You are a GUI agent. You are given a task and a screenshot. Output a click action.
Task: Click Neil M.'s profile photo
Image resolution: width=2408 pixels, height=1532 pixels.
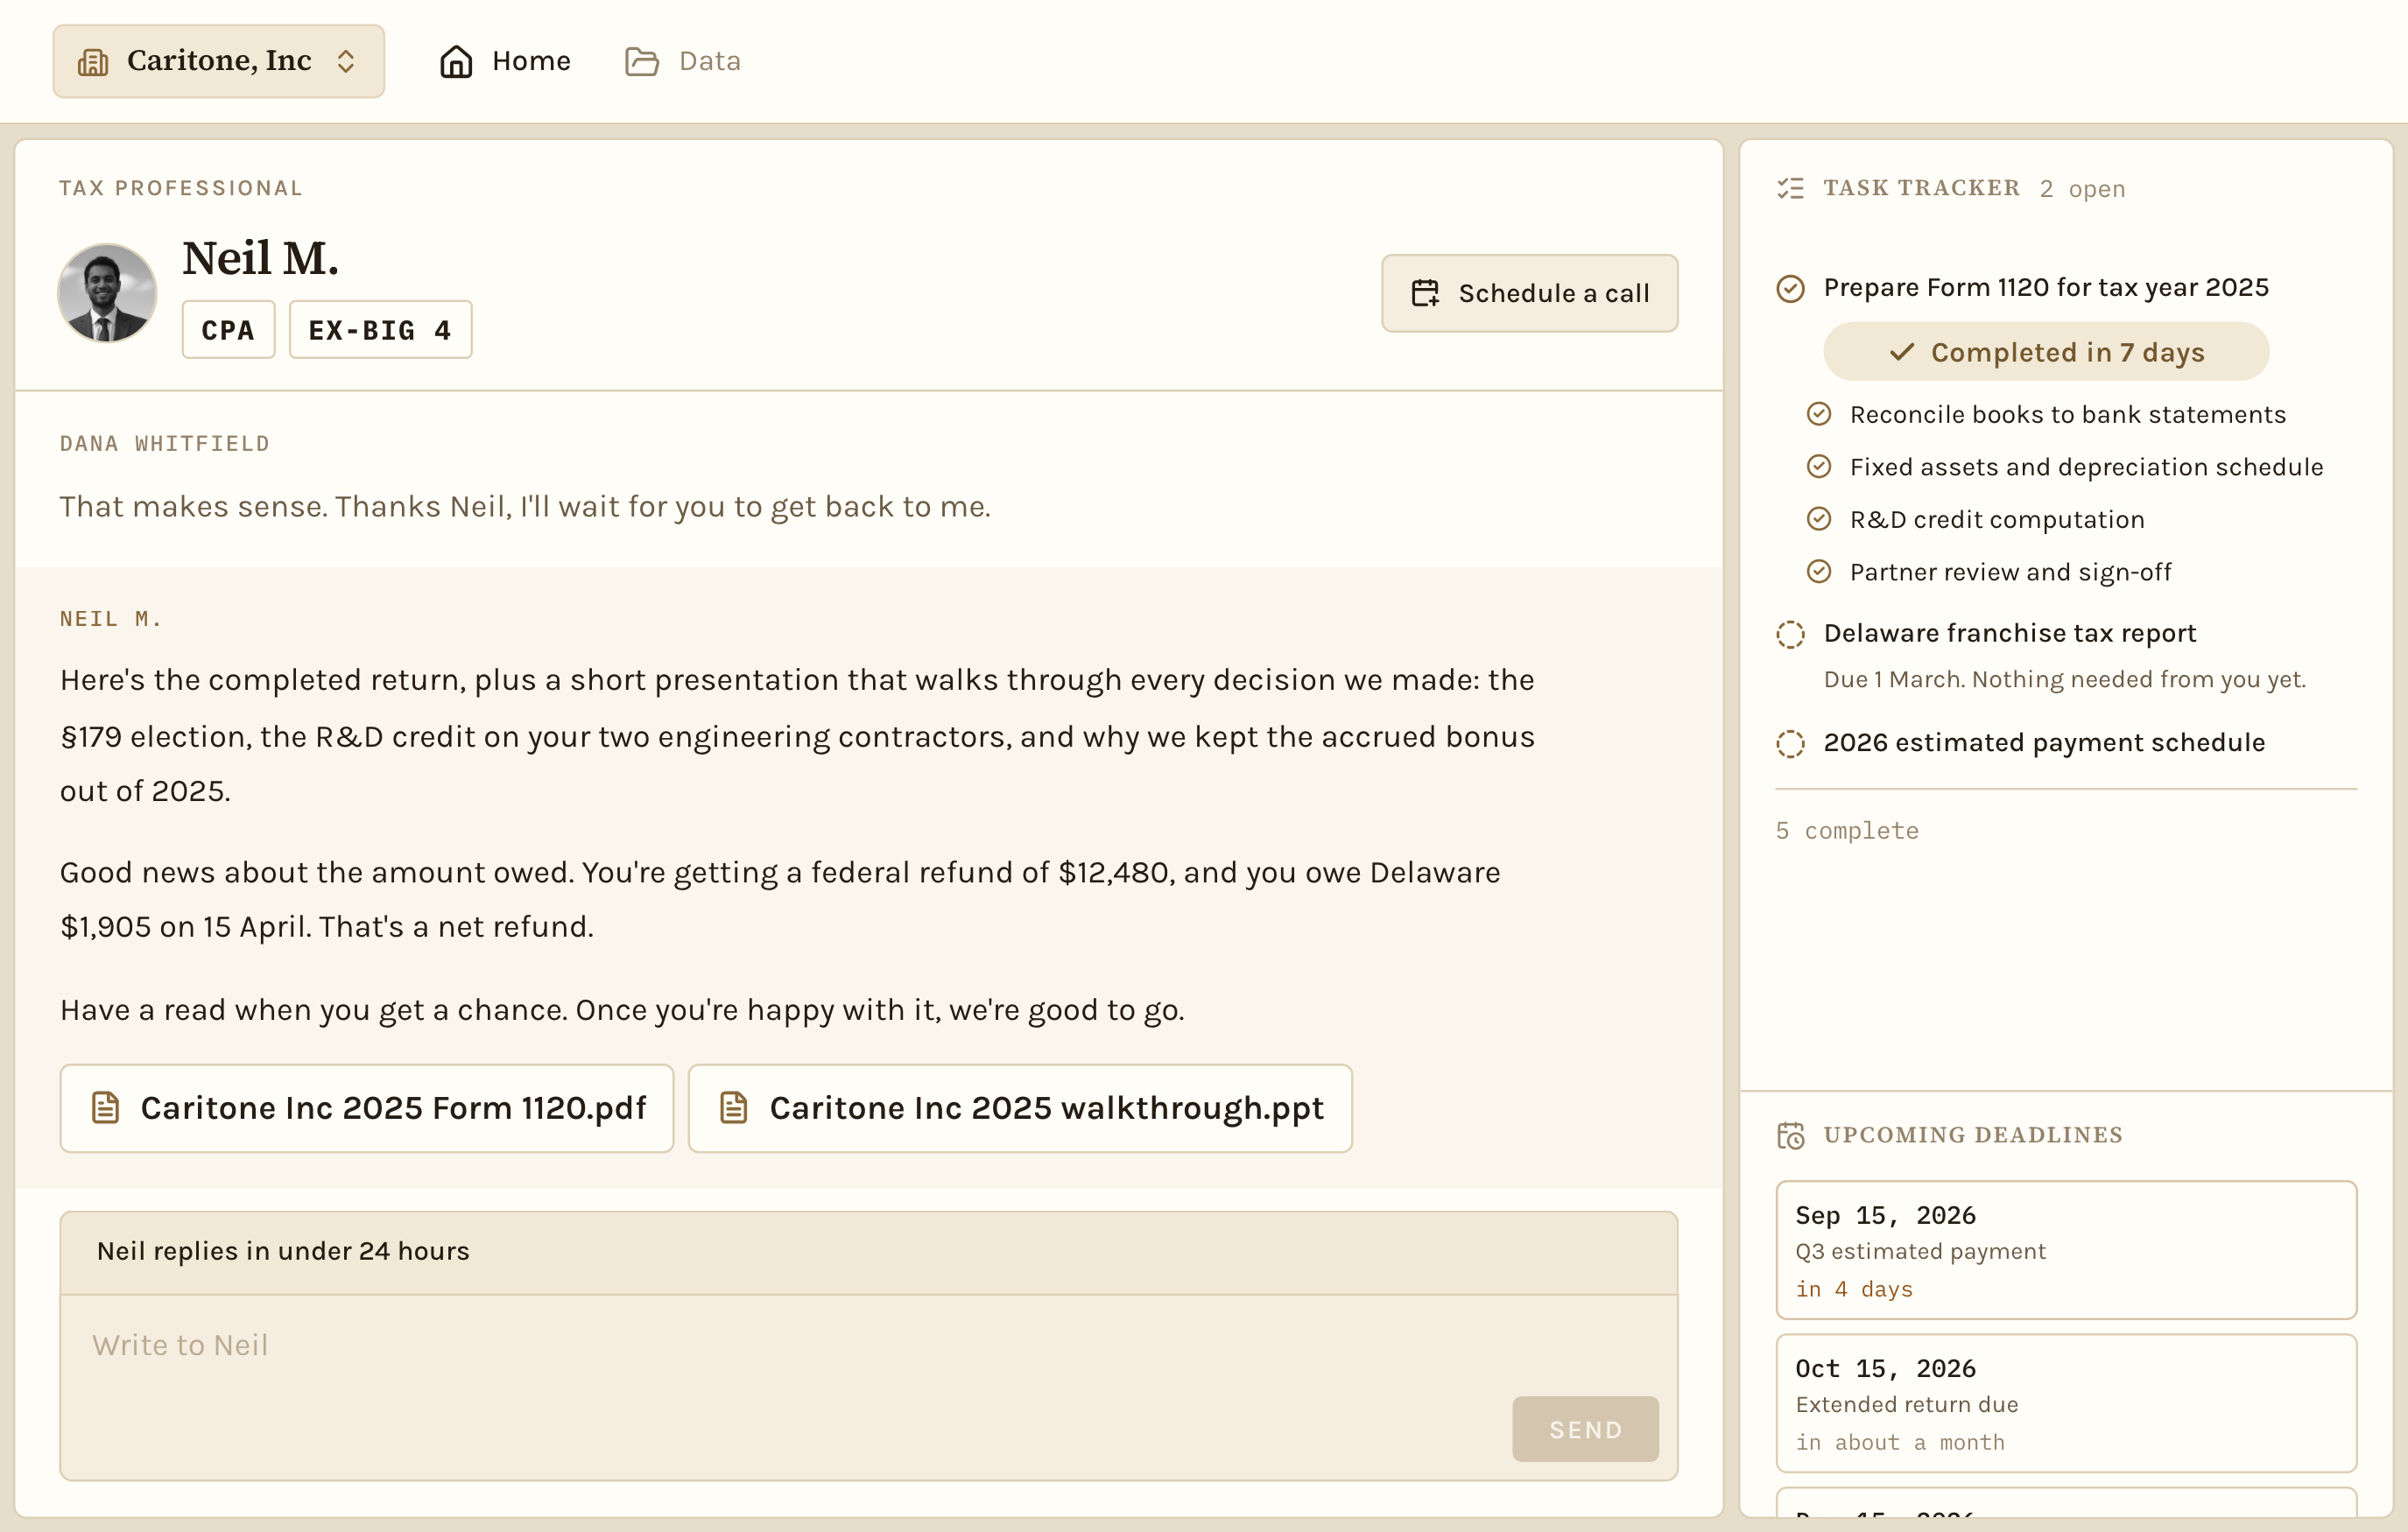coord(107,293)
